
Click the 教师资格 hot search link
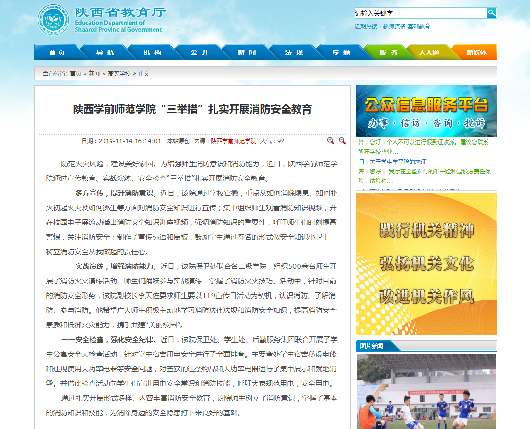tap(394, 26)
